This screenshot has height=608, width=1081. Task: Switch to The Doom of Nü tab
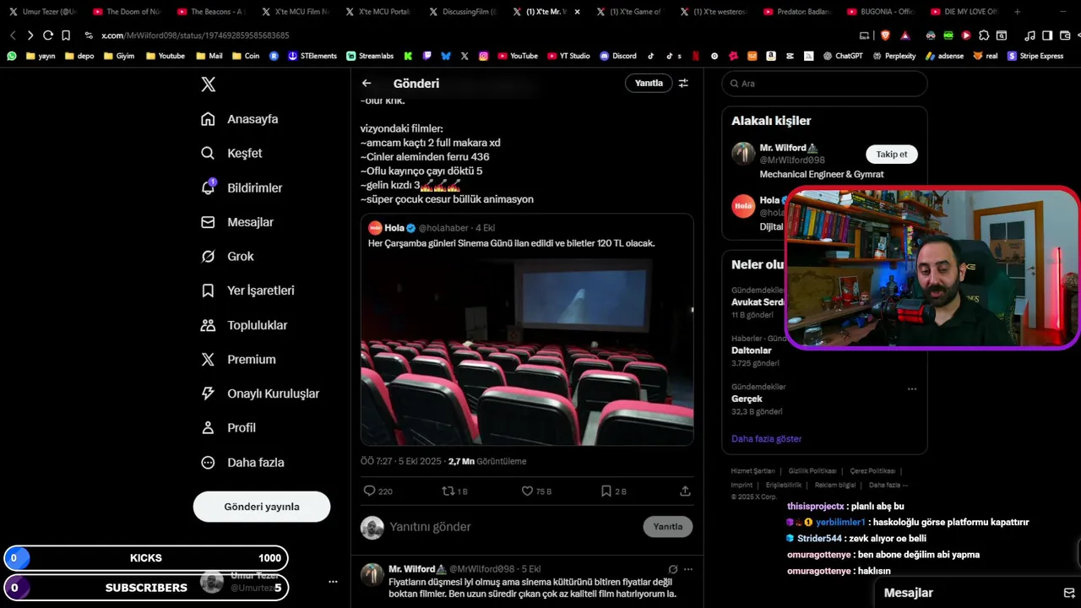pos(127,12)
